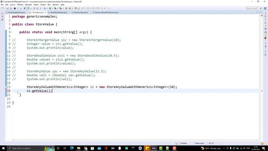Expand the Coverage dropdown arrow
Viewport: 268px width, 151px height.
pyautogui.click(x=58, y=8)
